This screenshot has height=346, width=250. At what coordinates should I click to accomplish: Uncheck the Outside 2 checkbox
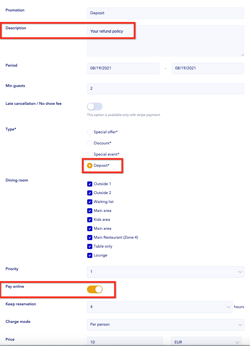90,193
